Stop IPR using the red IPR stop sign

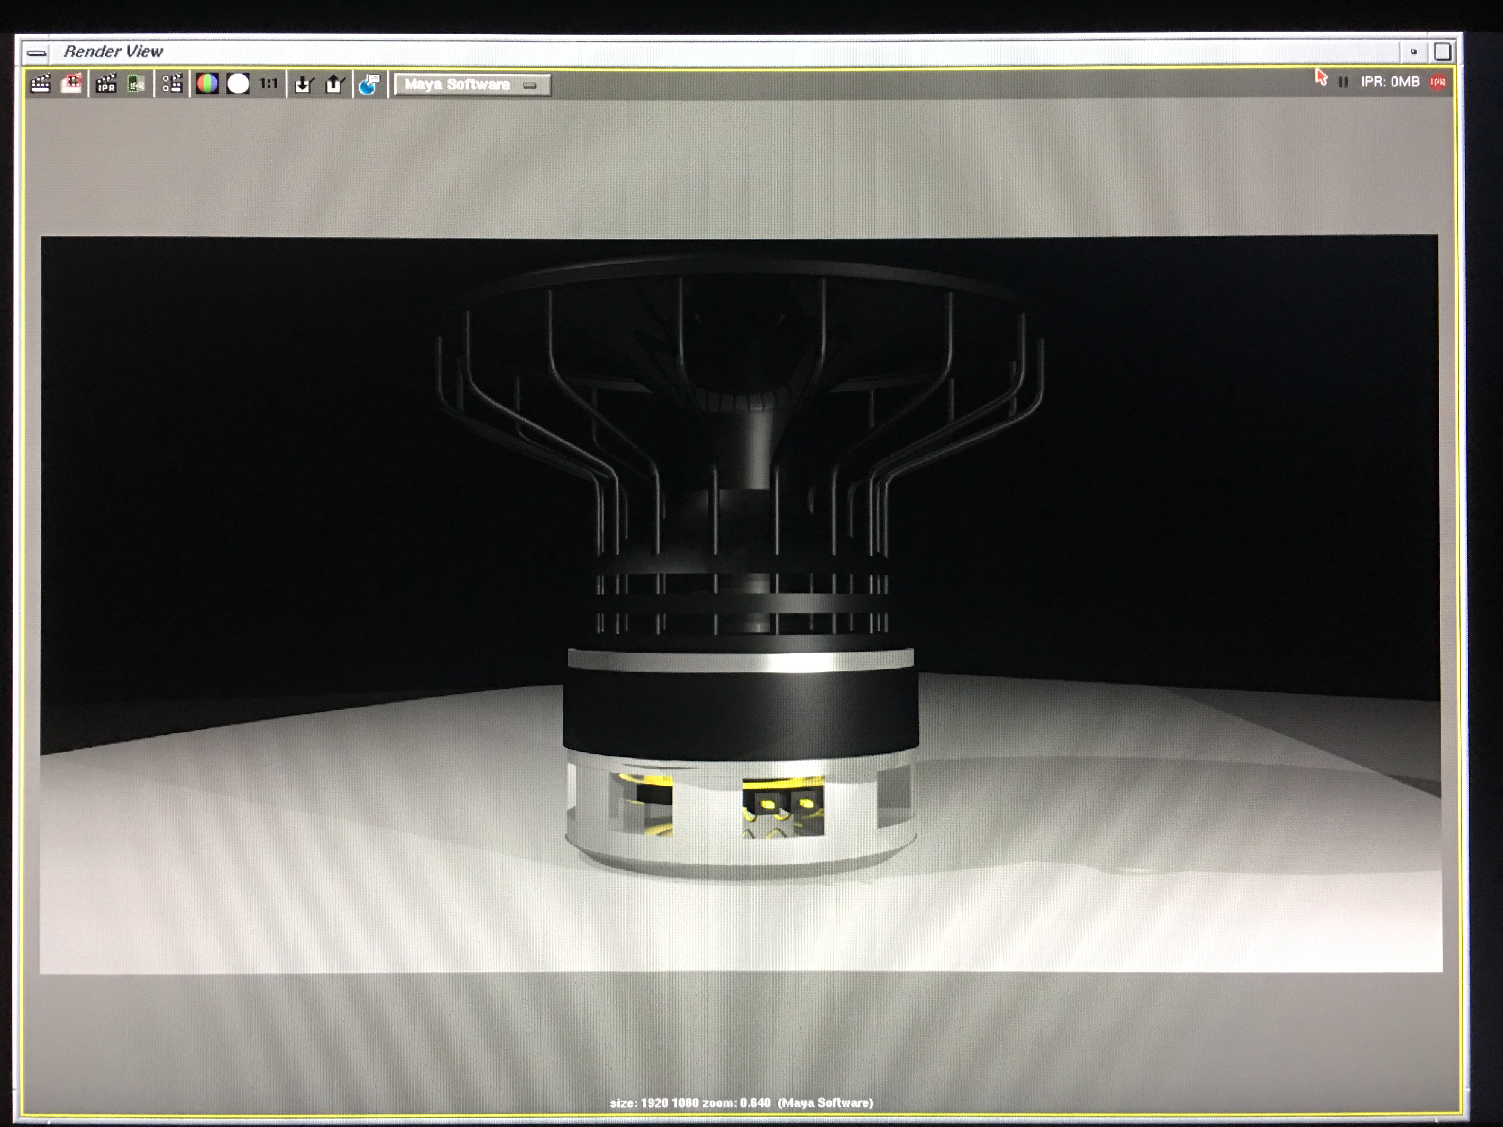click(1438, 82)
